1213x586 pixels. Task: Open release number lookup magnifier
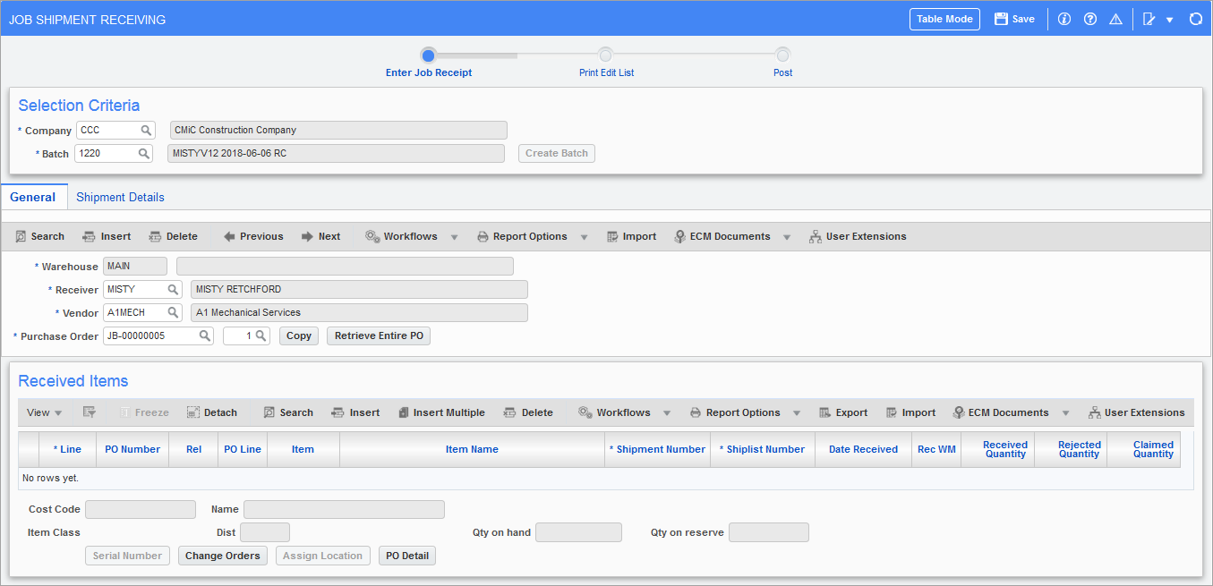[x=261, y=335]
